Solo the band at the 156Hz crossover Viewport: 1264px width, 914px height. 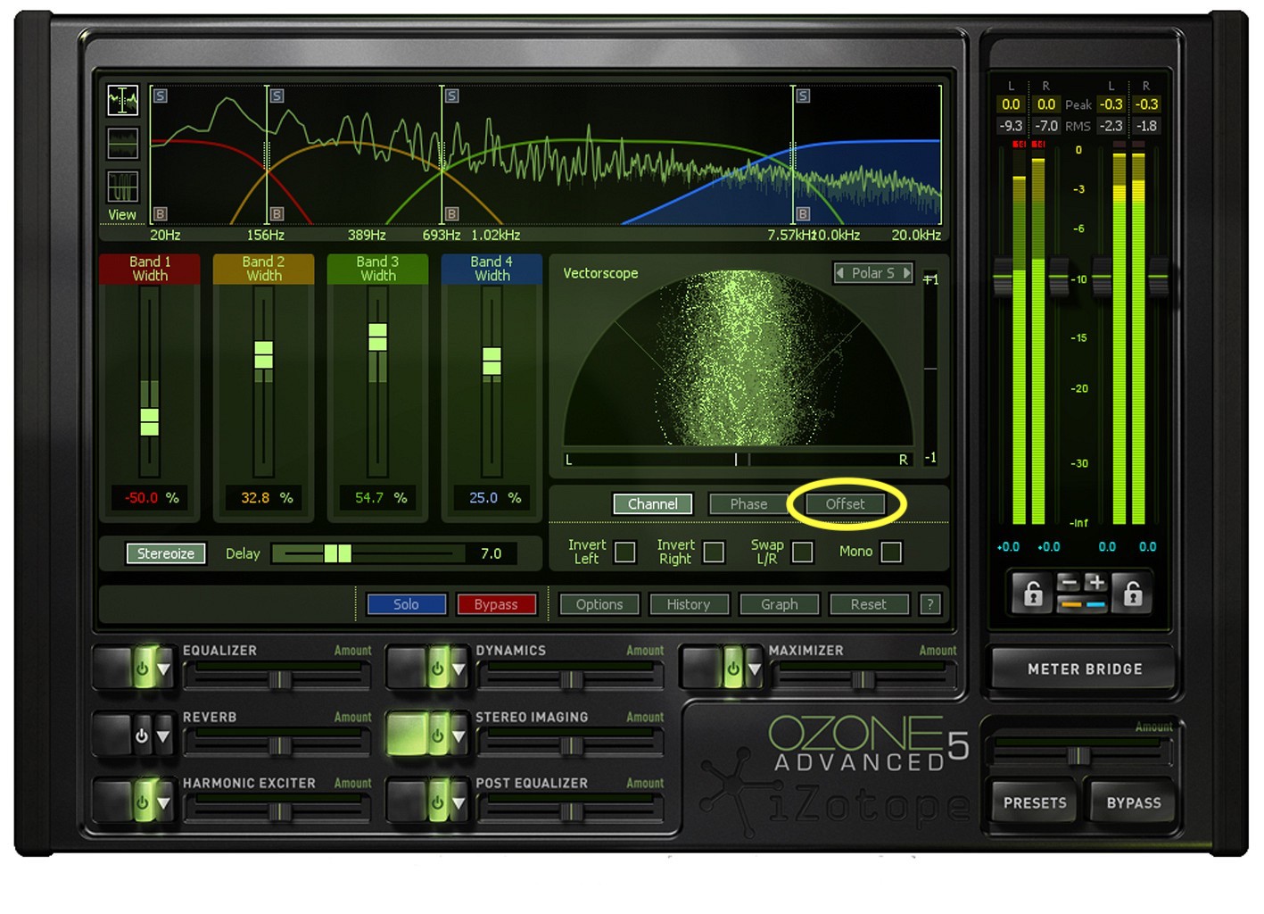[x=277, y=96]
